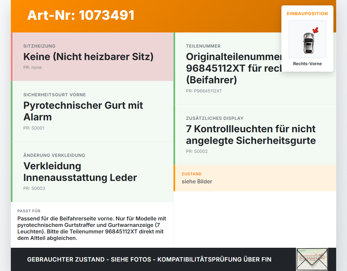Select the "Passend für die Beifahrerseite vorne" paragraph
This screenshot has height=271, width=347.
[92, 228]
